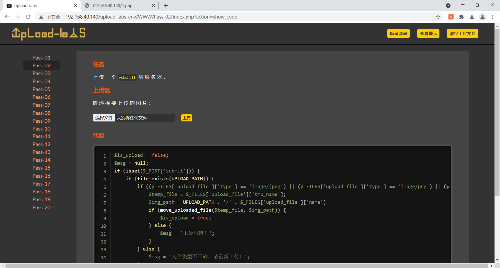This screenshot has height=268, width=500.
Task: Open Pass-05 in the sidebar
Action: (41, 89)
